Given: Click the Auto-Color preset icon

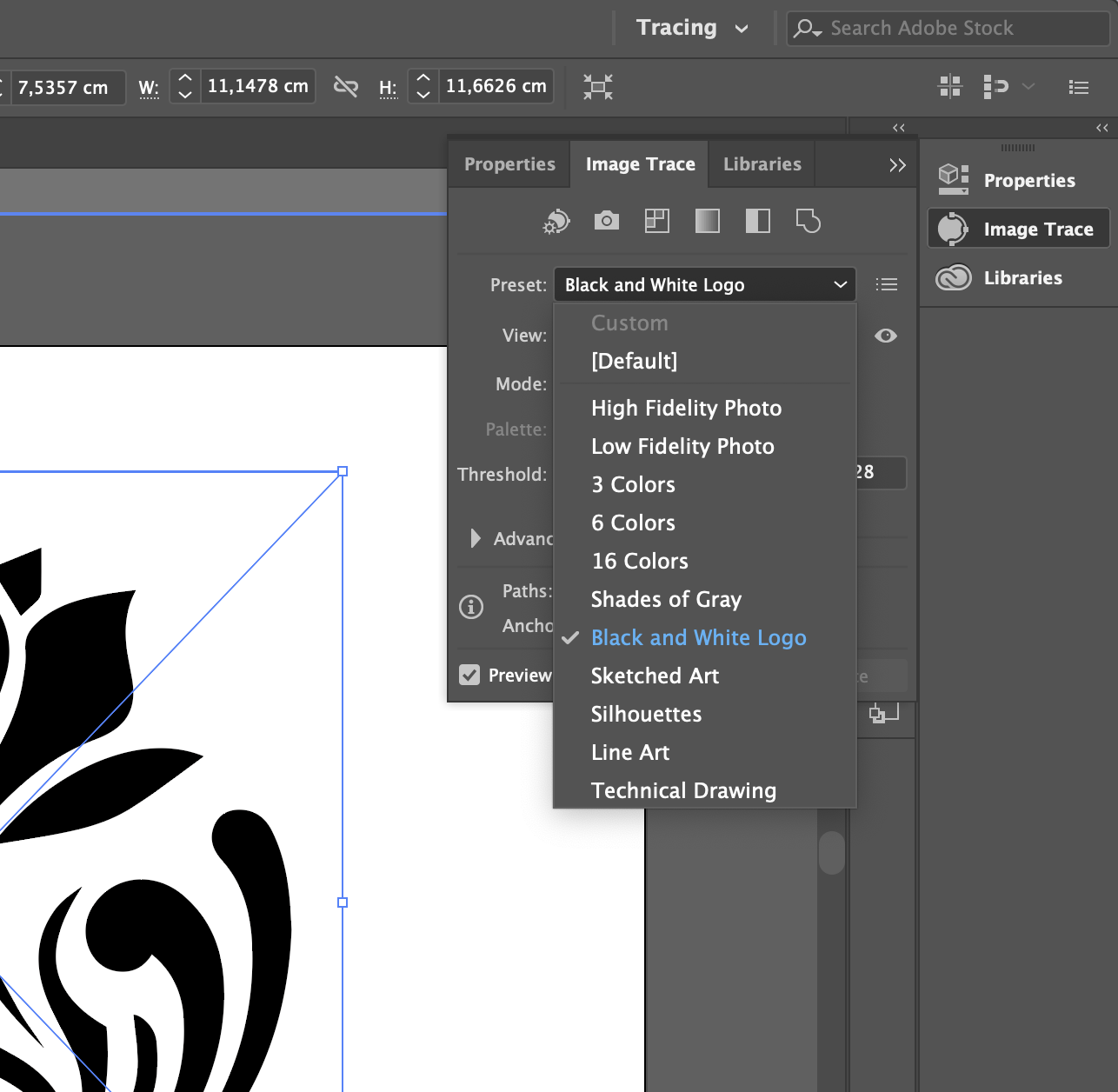Looking at the screenshot, I should click(556, 222).
